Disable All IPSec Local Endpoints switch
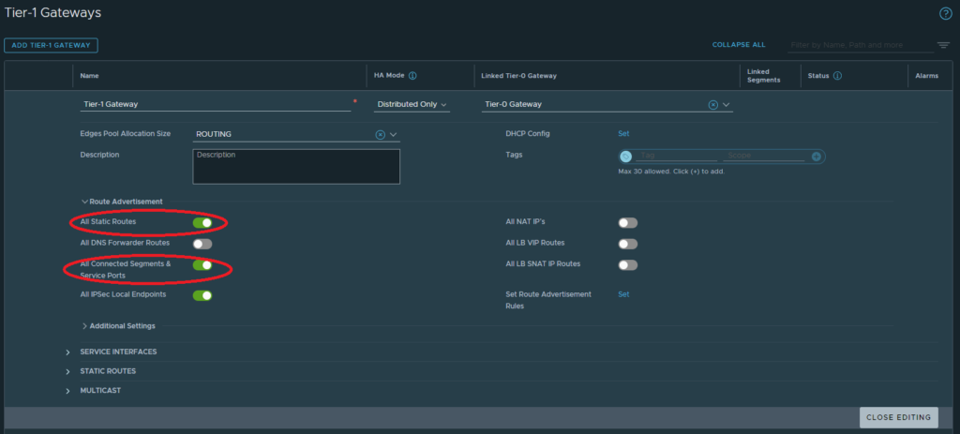Screen dimensions: 960x434 pyautogui.click(x=202, y=295)
